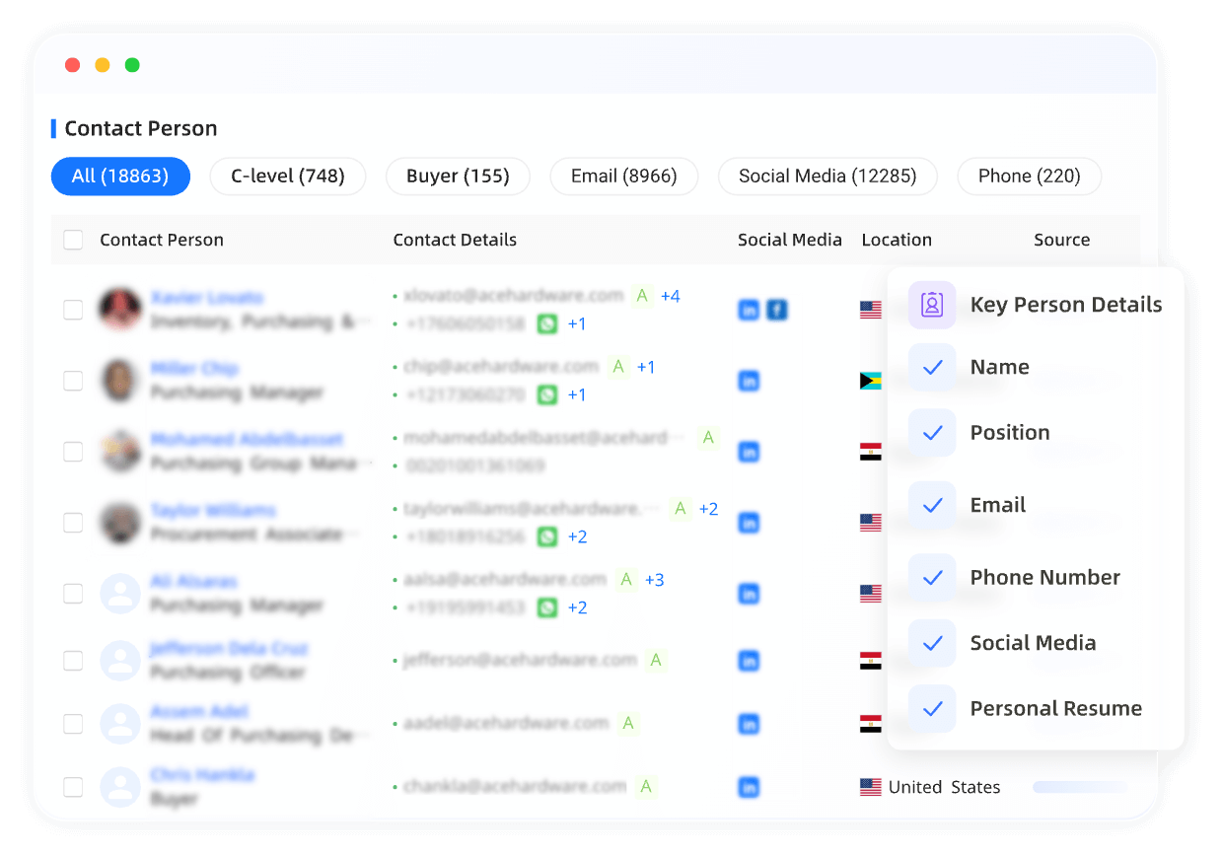
Task: Click WhatsApp icon next to +19195991453
Action: pyautogui.click(x=547, y=607)
